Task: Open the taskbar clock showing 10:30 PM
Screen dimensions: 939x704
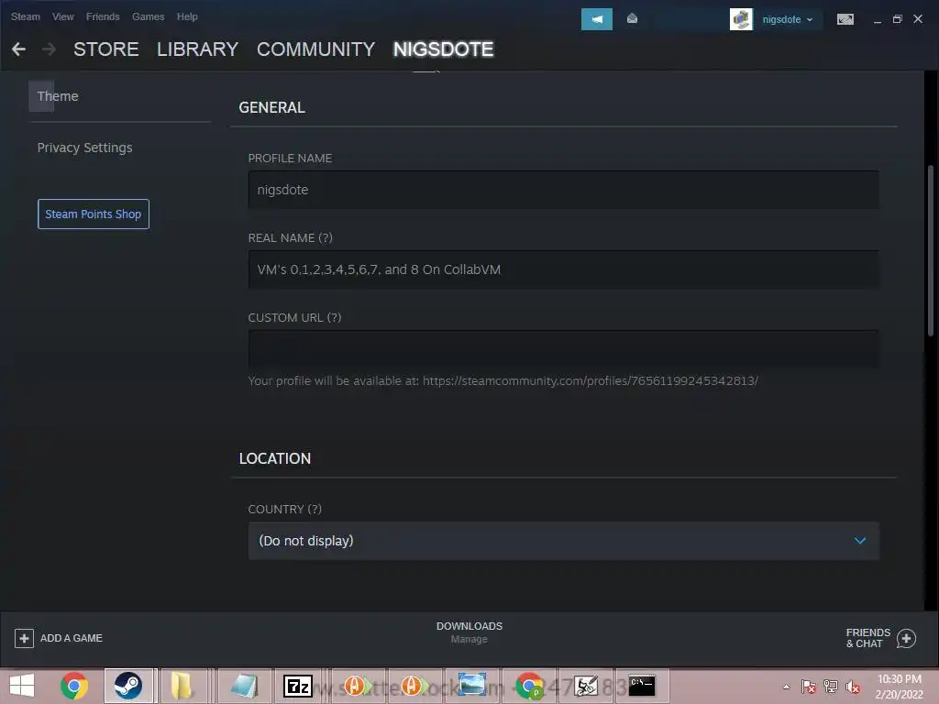Action: coord(899,687)
